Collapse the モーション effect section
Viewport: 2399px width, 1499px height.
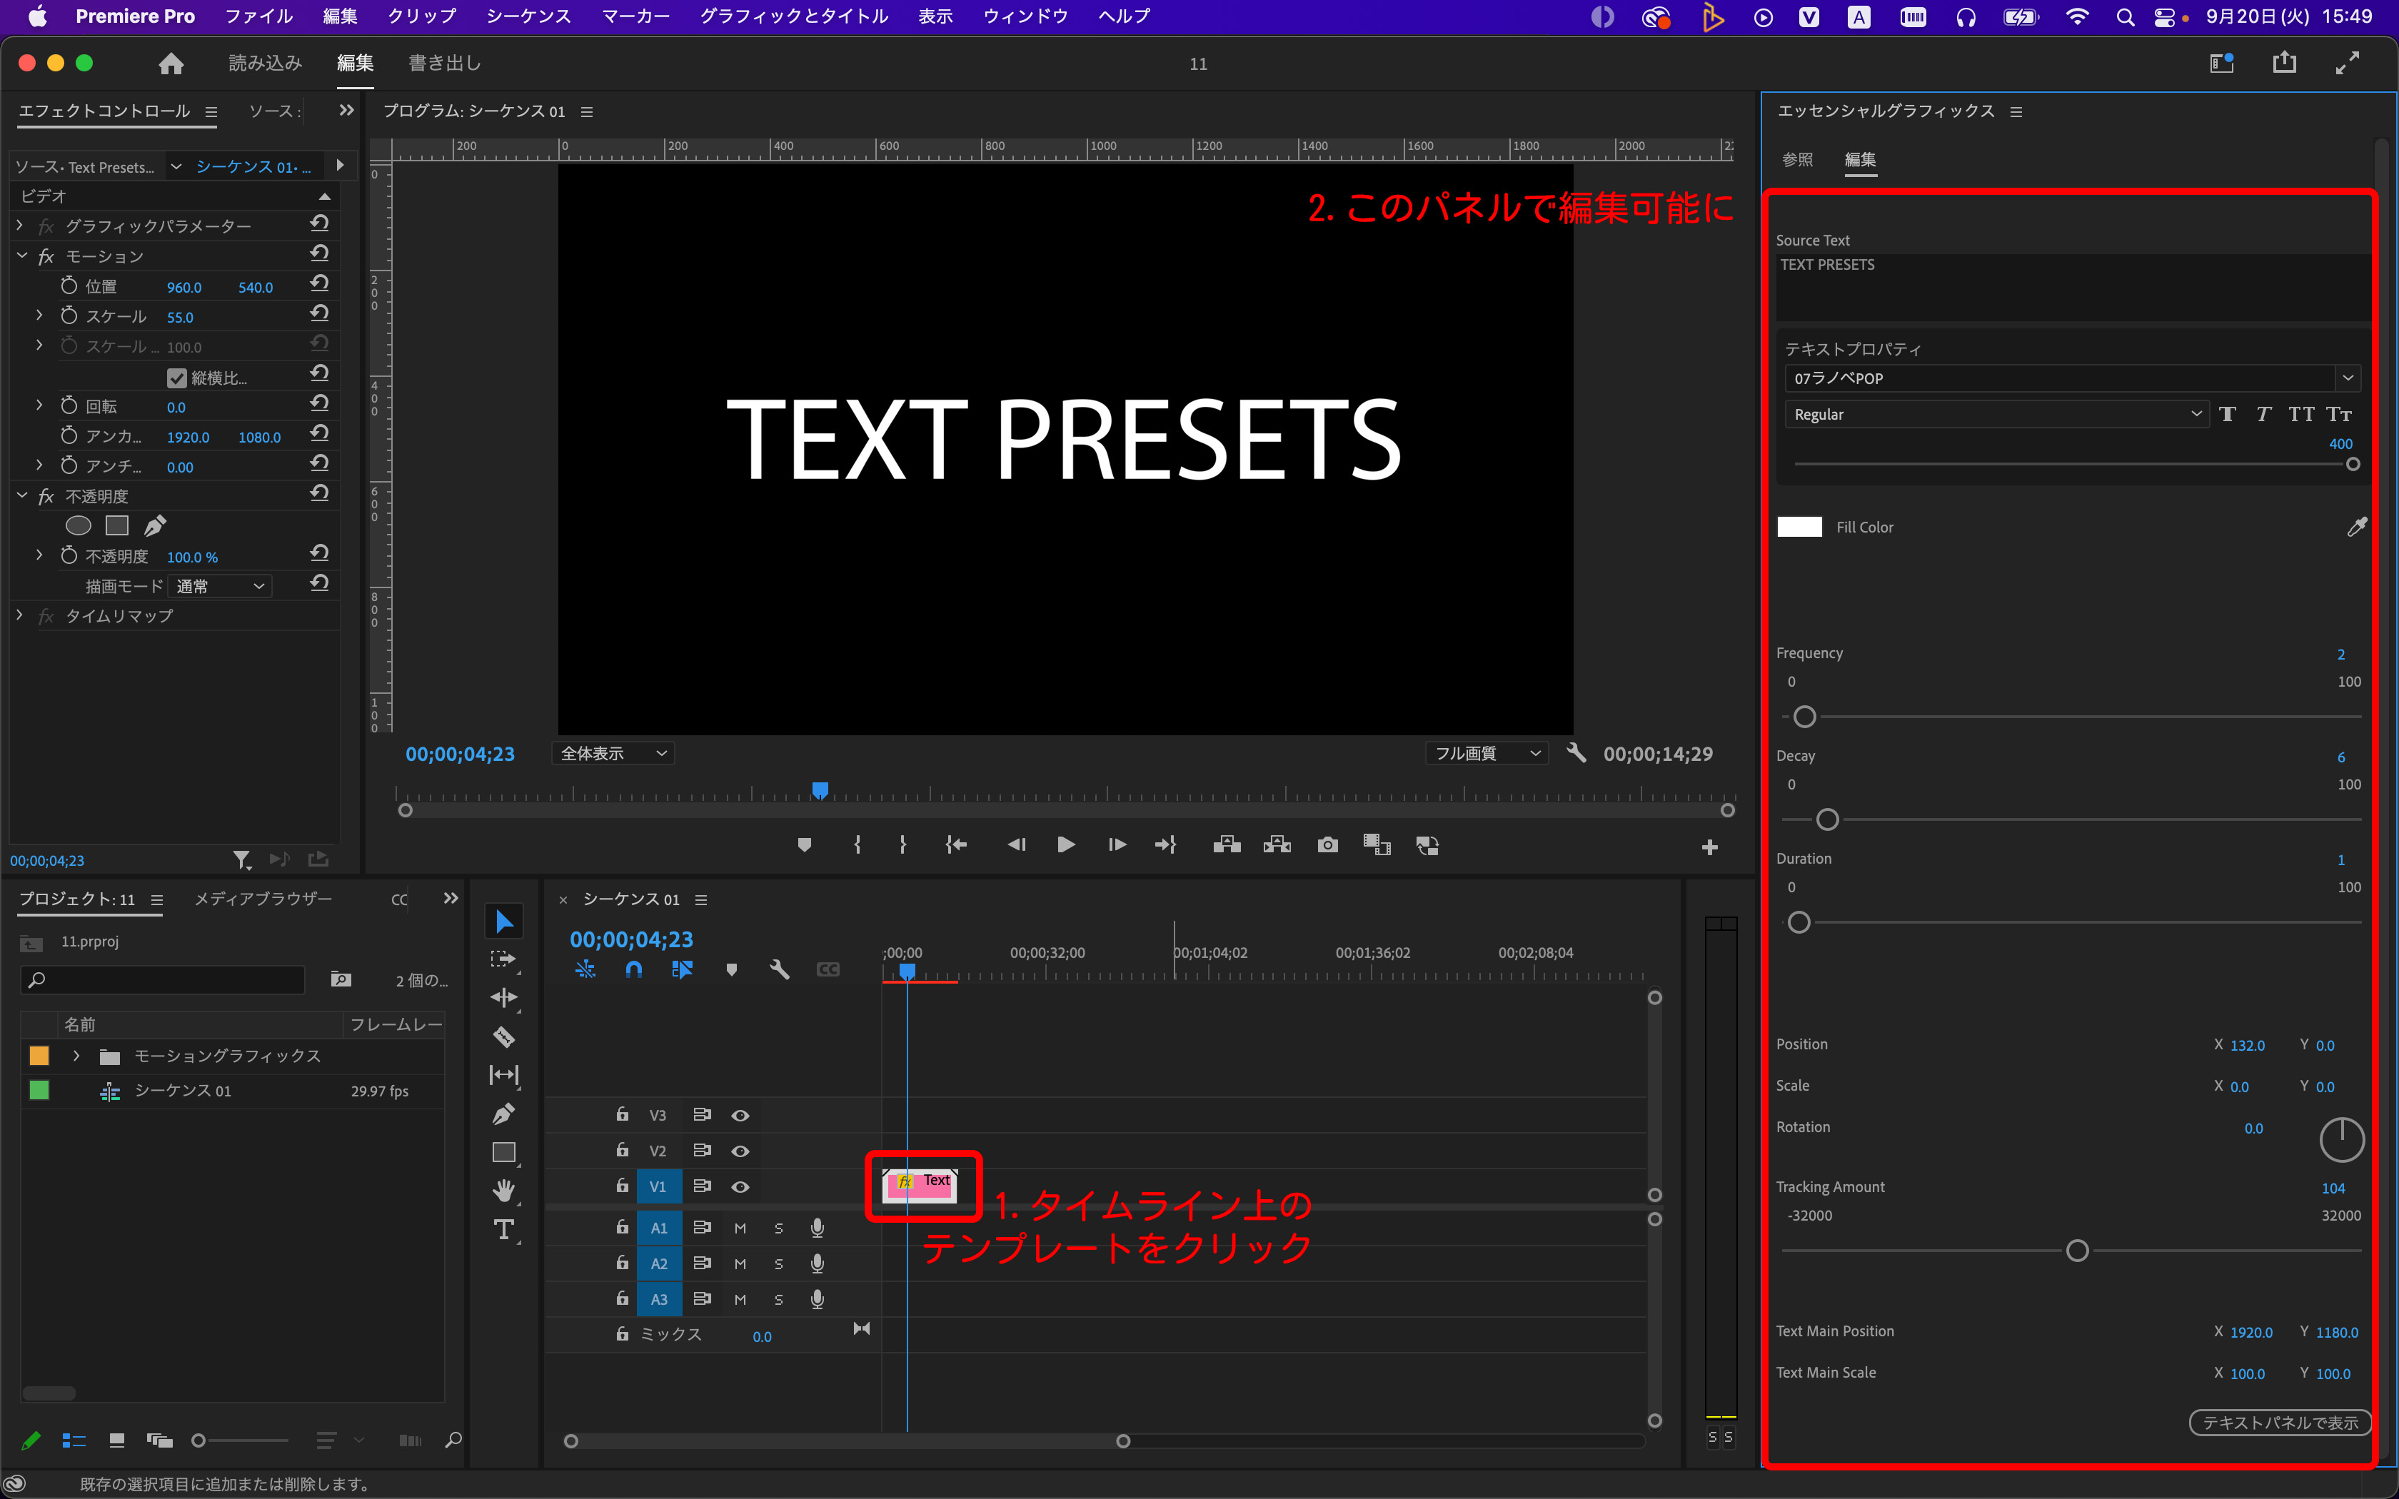(22, 256)
